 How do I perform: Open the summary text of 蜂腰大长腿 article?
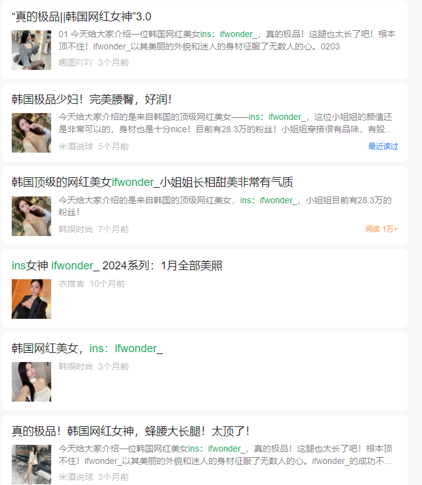click(x=226, y=455)
